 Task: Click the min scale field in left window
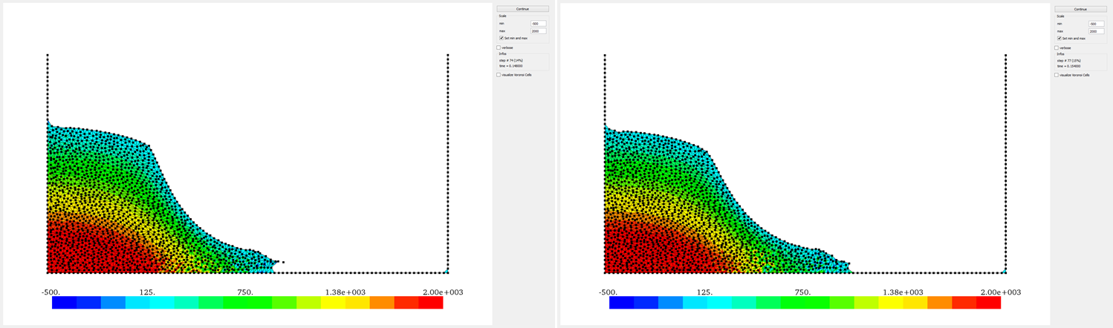click(x=538, y=24)
